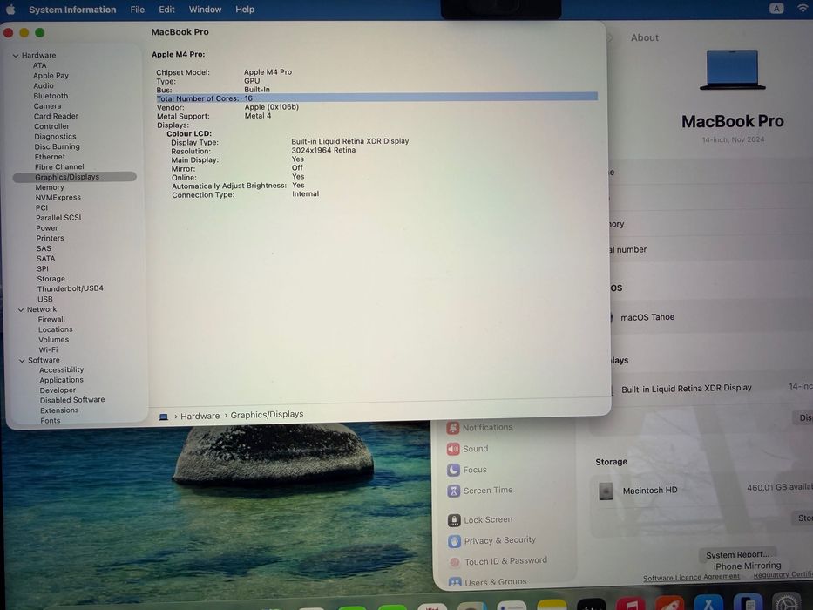Image resolution: width=813 pixels, height=610 pixels.
Task: Select Applications under Software
Action: click(61, 380)
